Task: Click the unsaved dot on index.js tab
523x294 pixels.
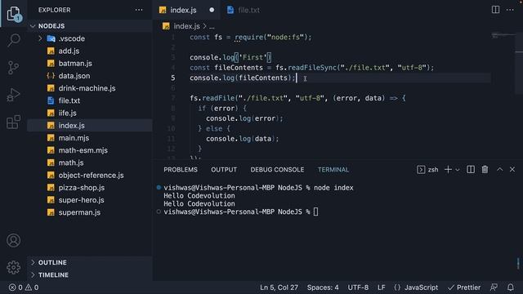Action: tap(212, 10)
